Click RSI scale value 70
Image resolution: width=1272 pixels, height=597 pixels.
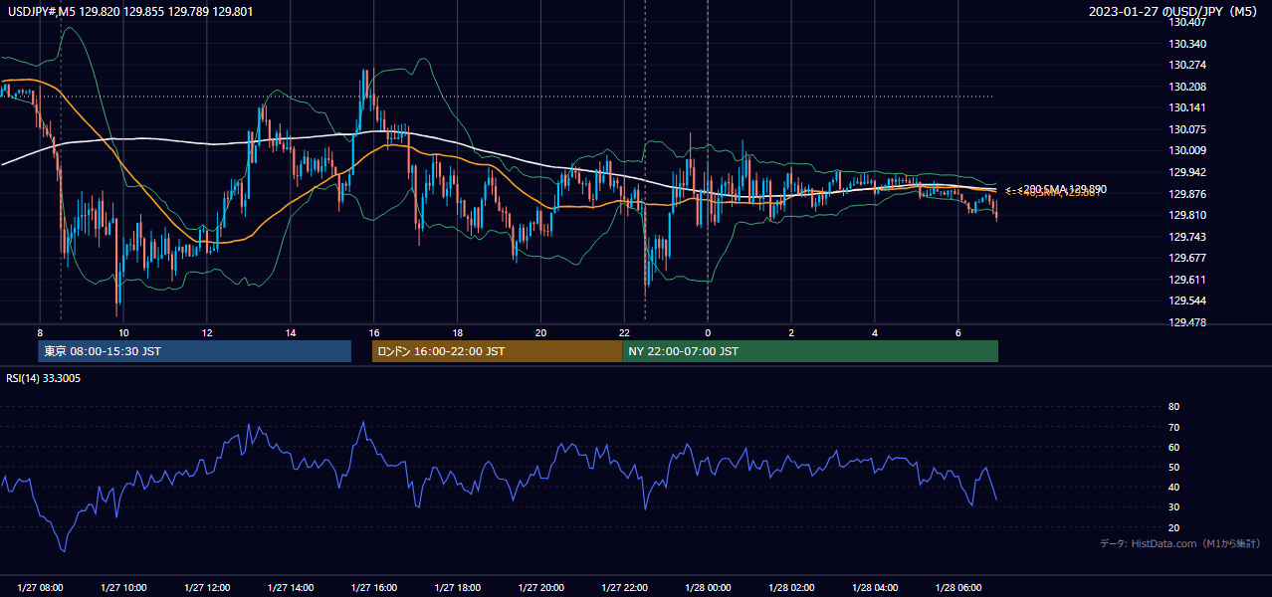[x=1173, y=427]
